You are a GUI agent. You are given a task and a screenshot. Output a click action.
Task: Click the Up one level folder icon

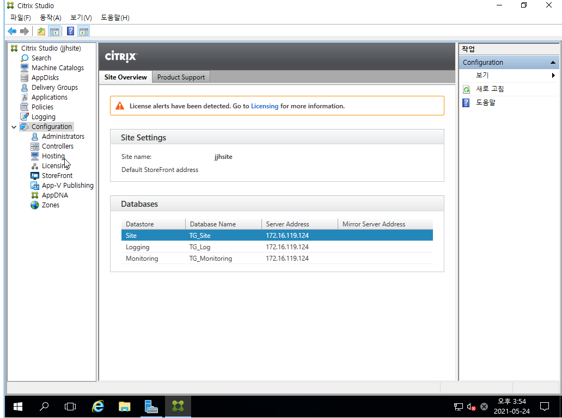point(41,32)
